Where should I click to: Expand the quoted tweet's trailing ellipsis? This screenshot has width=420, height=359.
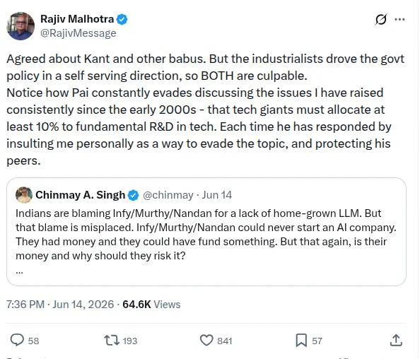[19, 272]
